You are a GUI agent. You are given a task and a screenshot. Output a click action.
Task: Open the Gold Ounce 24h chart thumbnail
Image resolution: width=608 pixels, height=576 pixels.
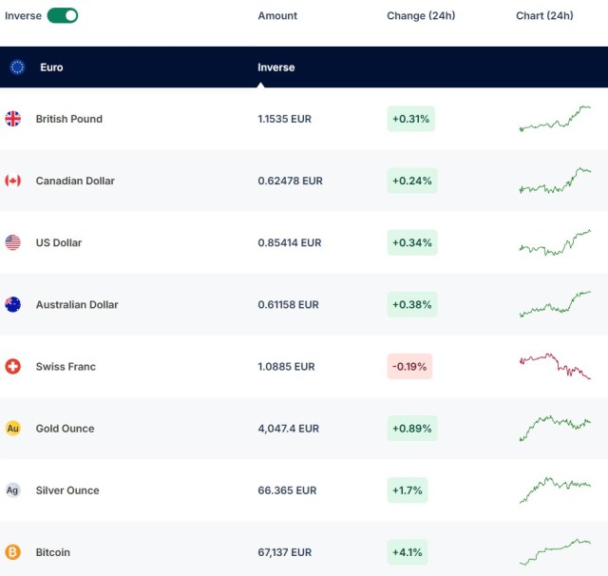(555, 428)
